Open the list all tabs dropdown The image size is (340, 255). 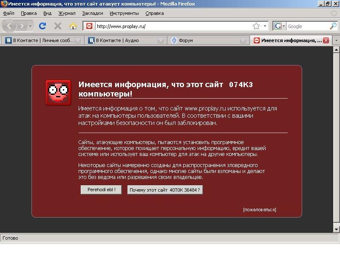tap(336, 40)
